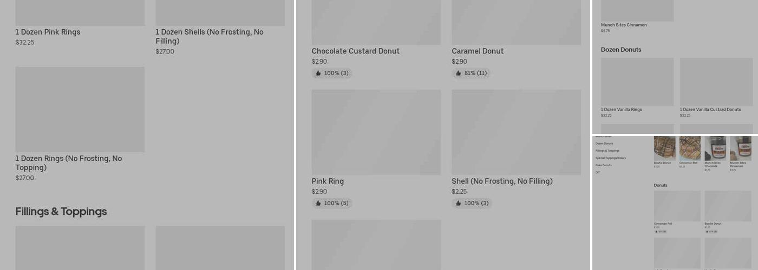
Task: Click thumbs-up icon under Caramel Donut
Action: [459, 73]
